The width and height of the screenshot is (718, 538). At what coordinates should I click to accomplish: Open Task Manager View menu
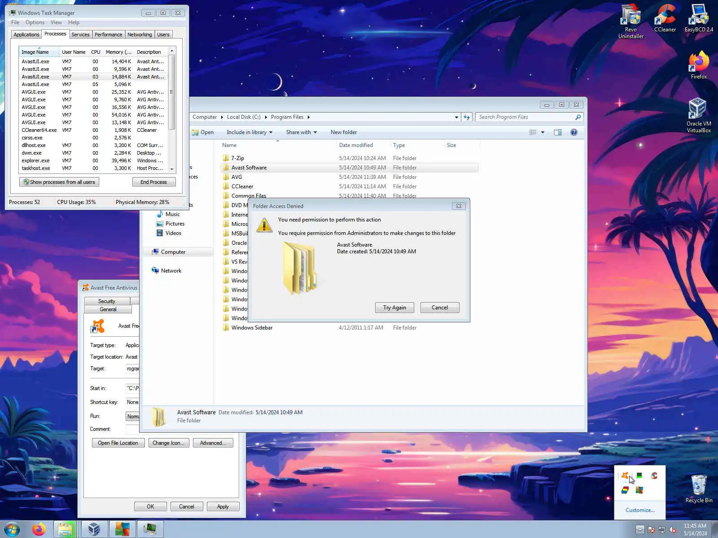tap(56, 22)
